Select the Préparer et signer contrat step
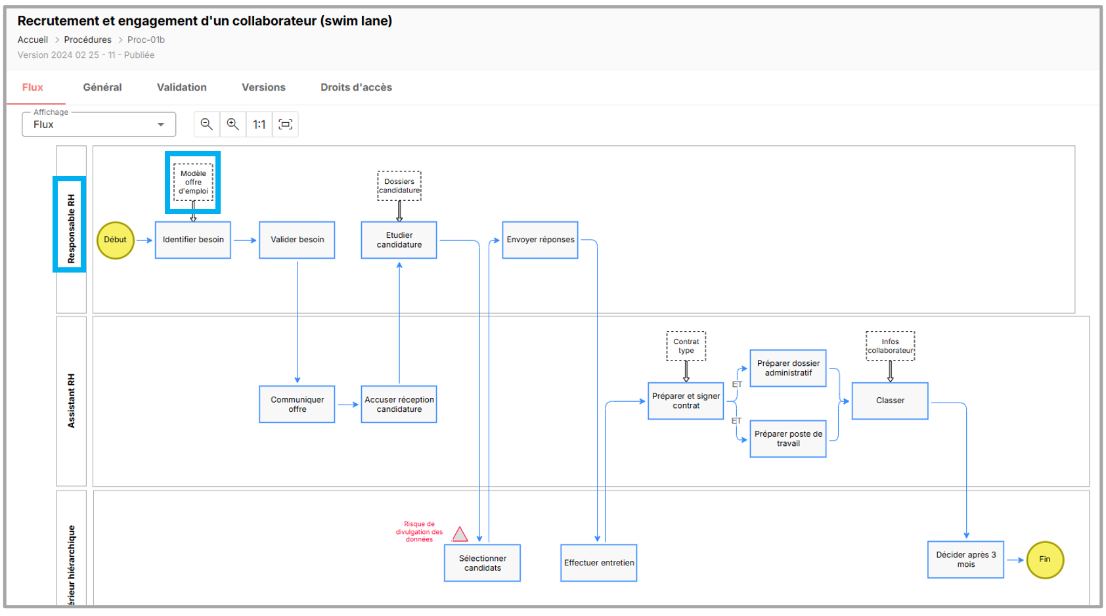This screenshot has width=1106, height=616. [686, 401]
